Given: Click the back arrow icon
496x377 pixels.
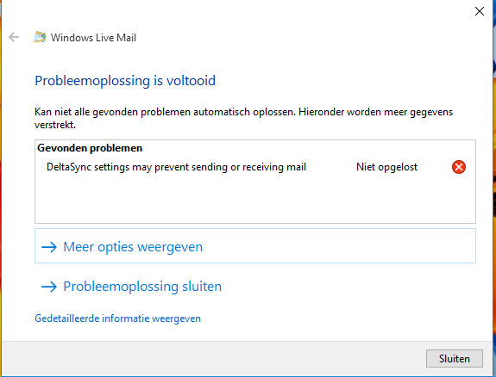Looking at the screenshot, I should pyautogui.click(x=14, y=37).
